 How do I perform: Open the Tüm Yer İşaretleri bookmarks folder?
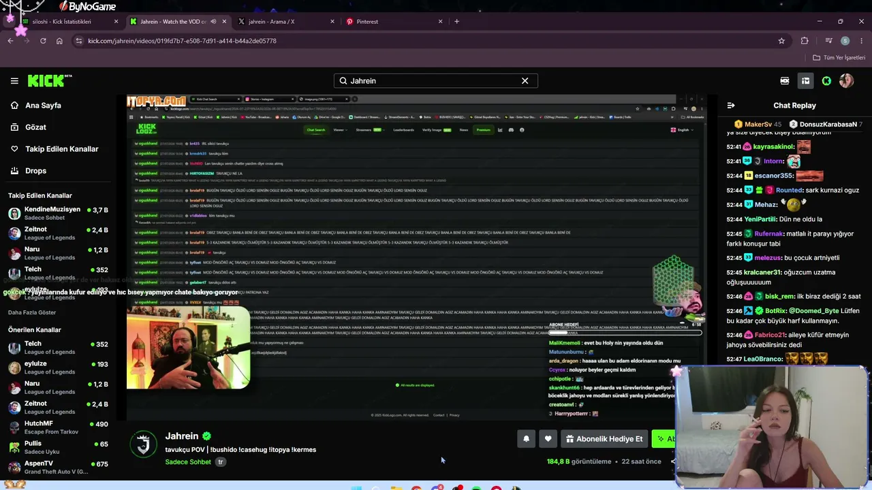[839, 58]
